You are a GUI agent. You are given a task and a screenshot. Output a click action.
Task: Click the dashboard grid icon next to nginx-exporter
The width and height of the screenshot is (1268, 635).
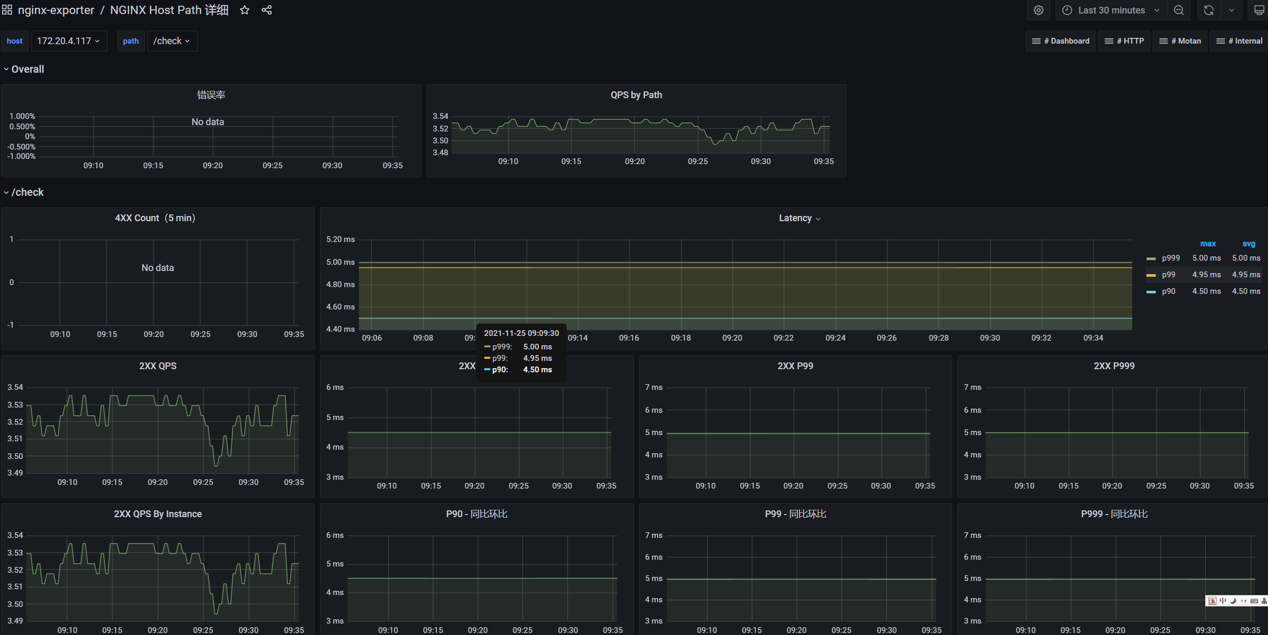pyautogui.click(x=7, y=10)
